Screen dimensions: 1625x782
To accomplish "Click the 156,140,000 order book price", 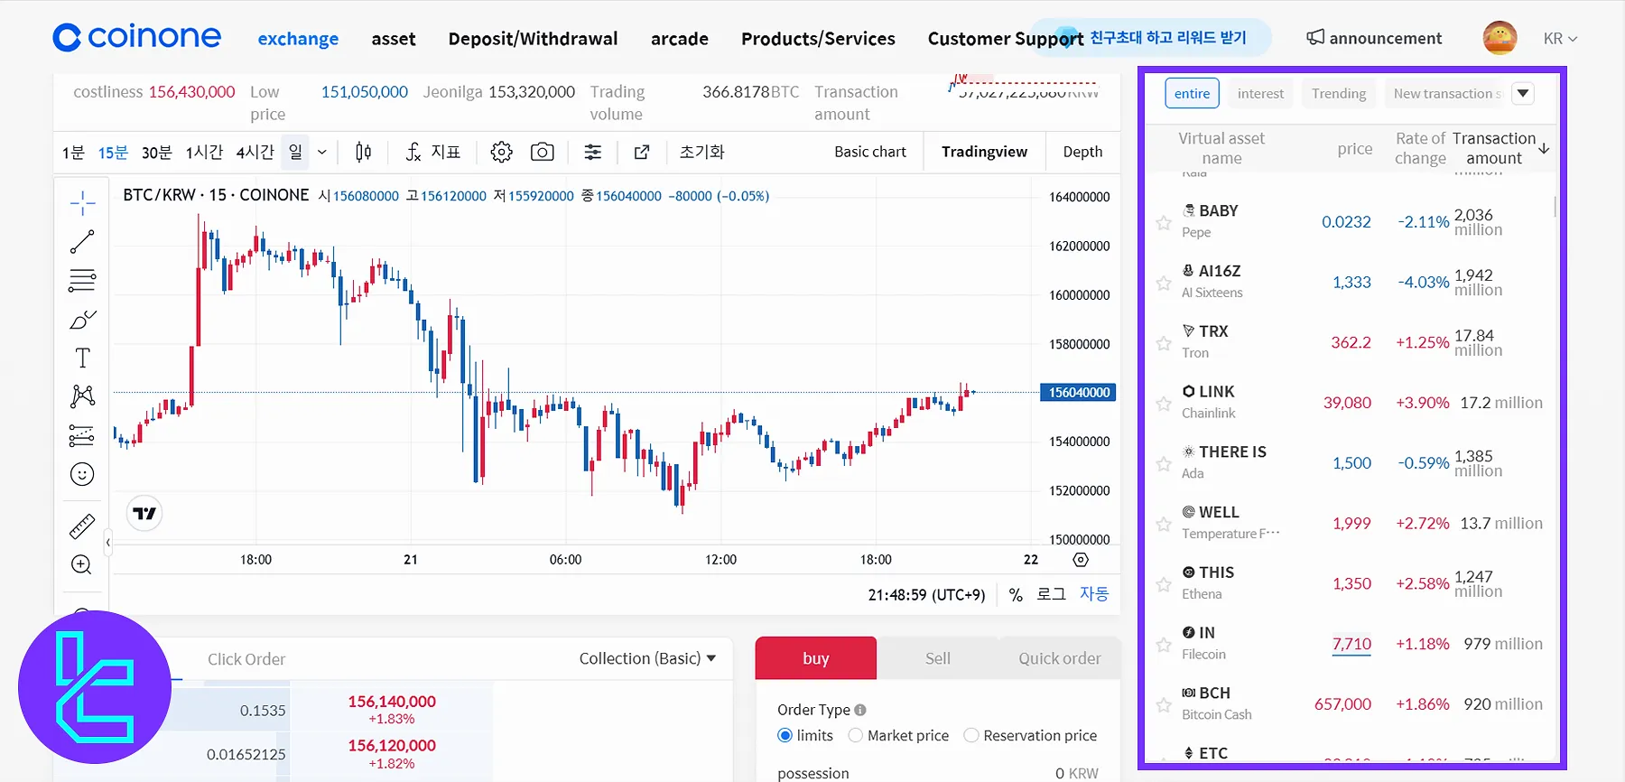I will (392, 702).
